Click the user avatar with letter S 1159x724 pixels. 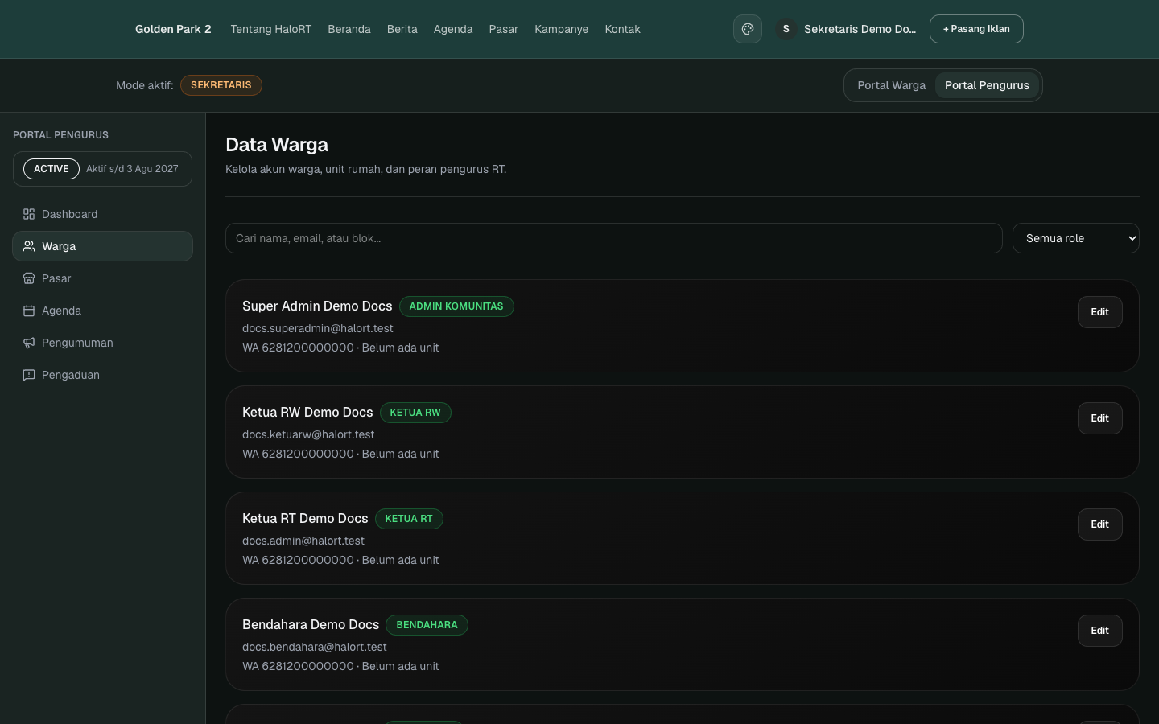click(786, 29)
